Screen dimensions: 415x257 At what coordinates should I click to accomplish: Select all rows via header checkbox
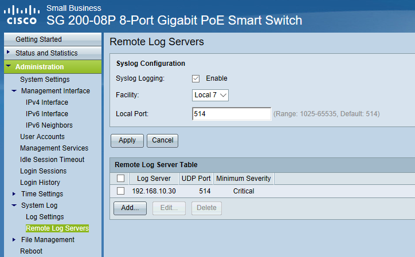[x=120, y=179]
